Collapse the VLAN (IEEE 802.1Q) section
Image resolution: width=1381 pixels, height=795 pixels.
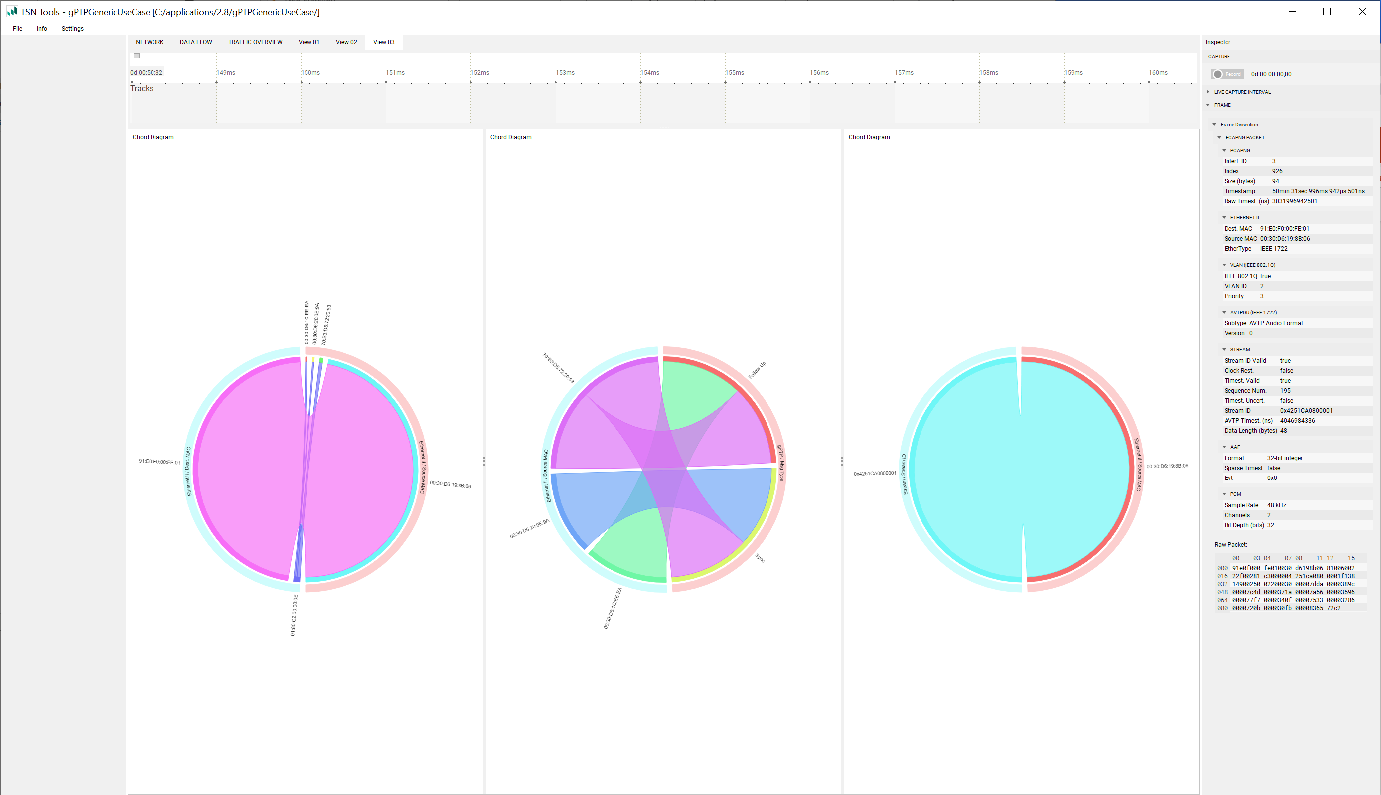coord(1224,265)
